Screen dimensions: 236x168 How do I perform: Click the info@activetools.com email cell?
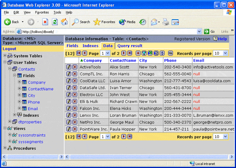pyautogui.click(x=213, y=67)
